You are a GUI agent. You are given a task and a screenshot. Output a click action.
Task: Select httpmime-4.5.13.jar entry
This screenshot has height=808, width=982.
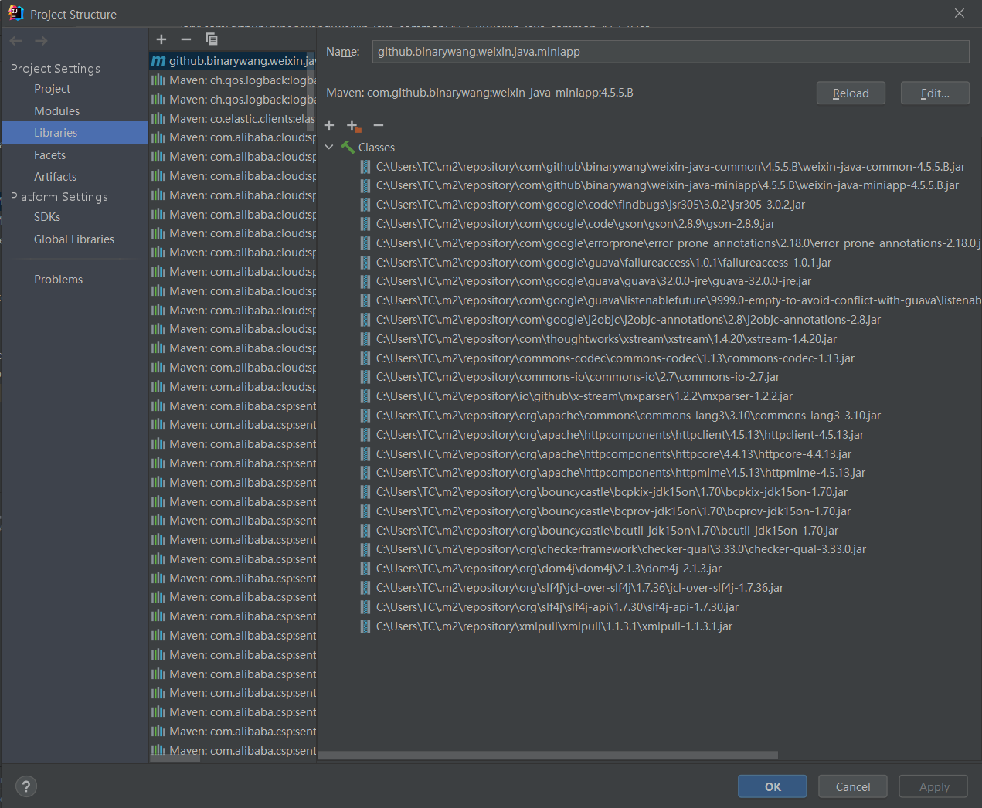[613, 473]
